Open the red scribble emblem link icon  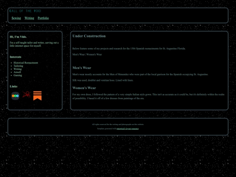click(27, 94)
